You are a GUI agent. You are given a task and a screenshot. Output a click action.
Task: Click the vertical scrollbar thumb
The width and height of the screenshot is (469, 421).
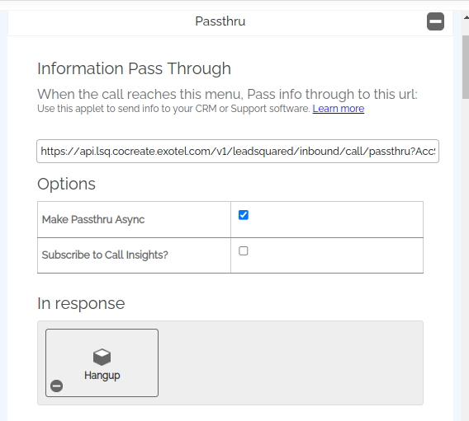click(466, 67)
